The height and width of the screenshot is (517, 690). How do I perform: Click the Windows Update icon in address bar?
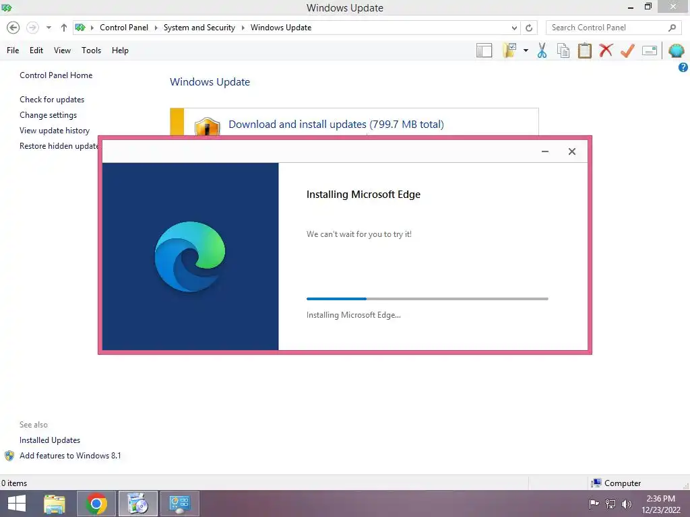(x=80, y=28)
